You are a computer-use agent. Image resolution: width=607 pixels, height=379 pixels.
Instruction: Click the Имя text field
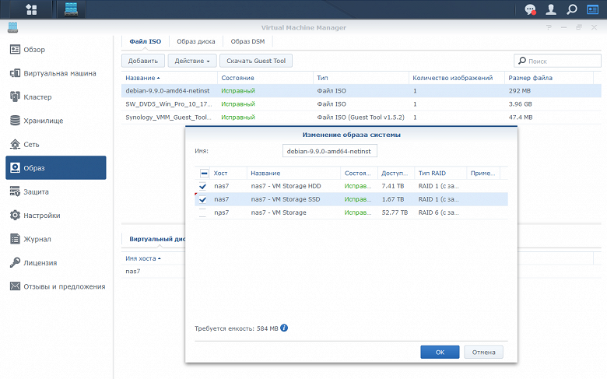[329, 151]
